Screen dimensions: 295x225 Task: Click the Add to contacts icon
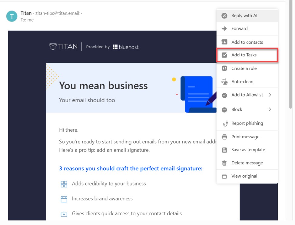pyautogui.click(x=224, y=42)
